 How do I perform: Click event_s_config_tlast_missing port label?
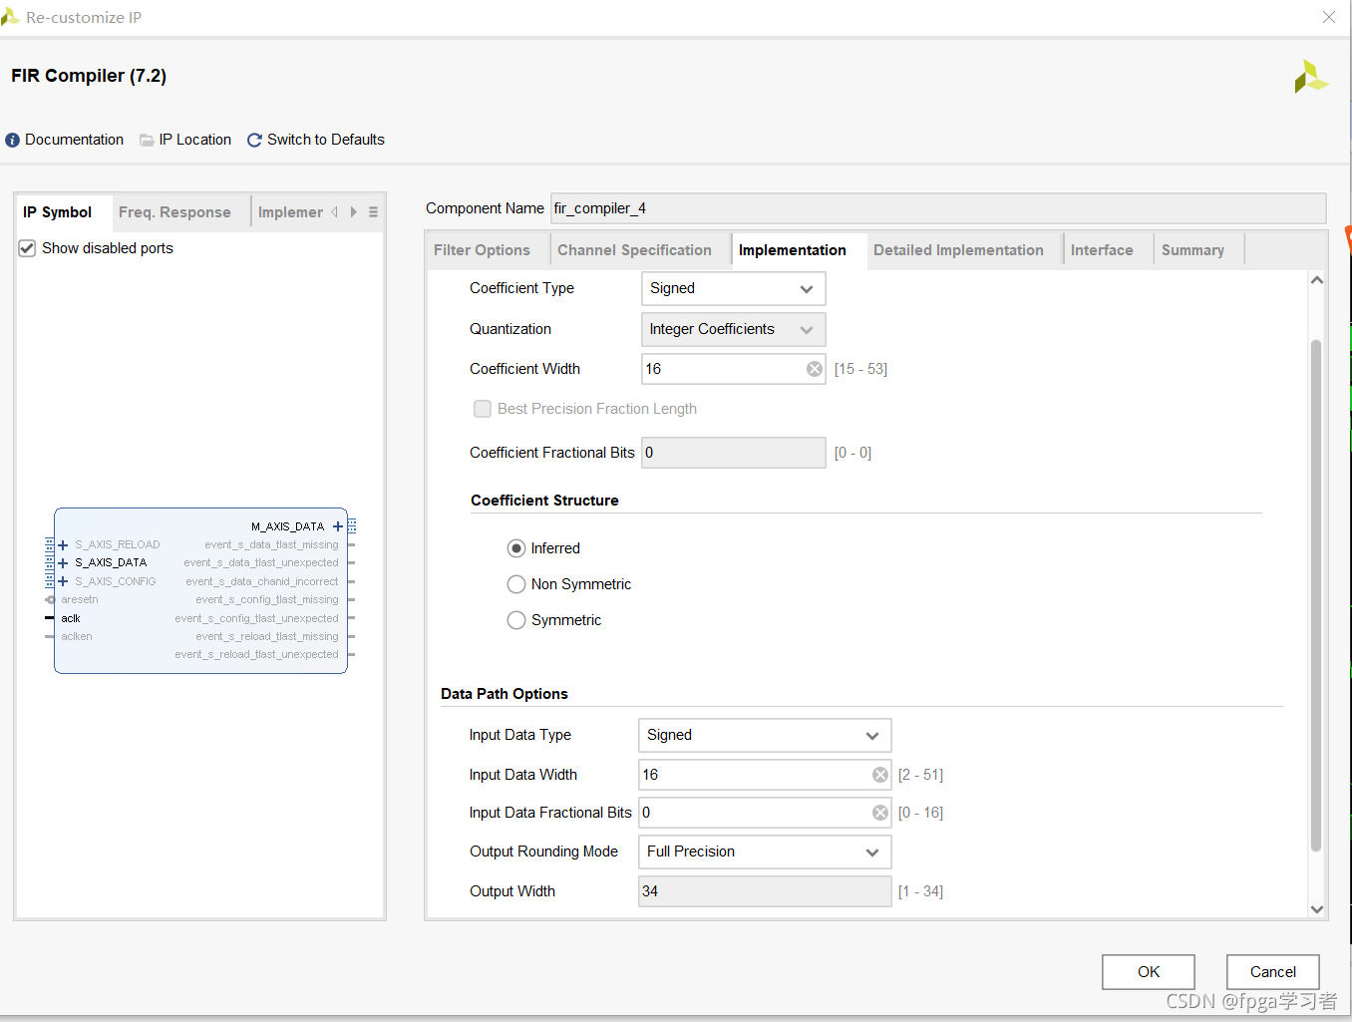coord(267,600)
